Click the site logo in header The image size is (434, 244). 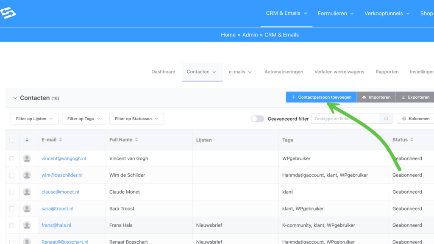8,13
